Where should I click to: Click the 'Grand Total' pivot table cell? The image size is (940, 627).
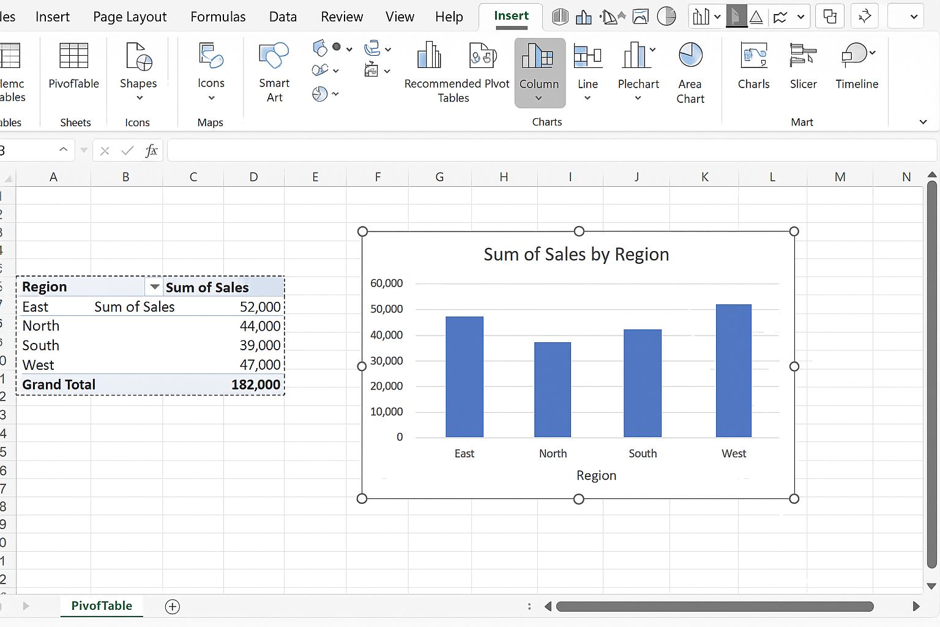click(x=59, y=385)
